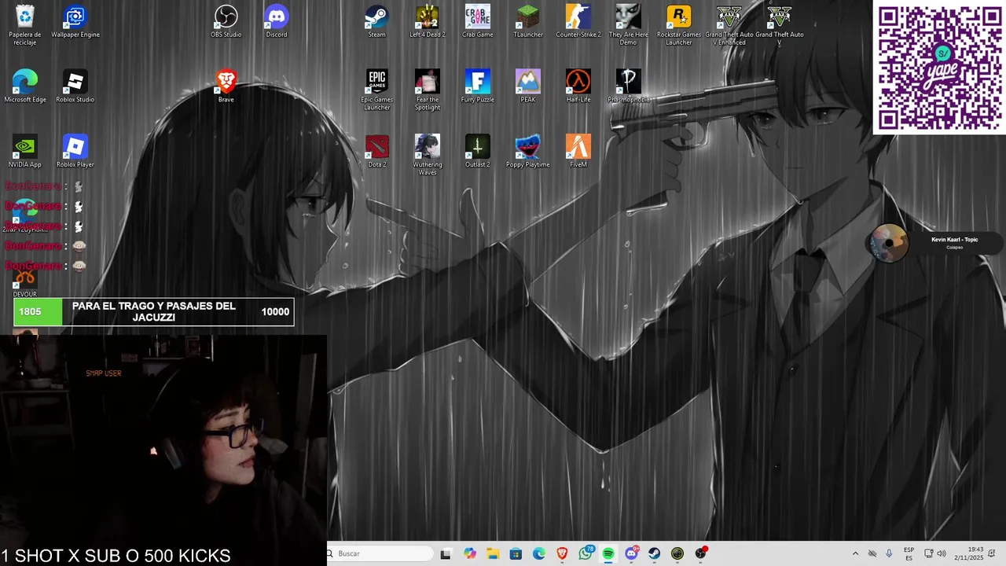Open the Papelera de reciclaje desktop icon
The image size is (1006, 566).
(25, 25)
